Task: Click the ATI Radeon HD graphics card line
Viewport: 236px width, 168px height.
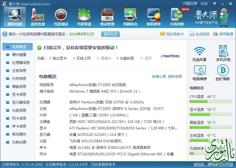Action: pyautogui.click(x=123, y=128)
